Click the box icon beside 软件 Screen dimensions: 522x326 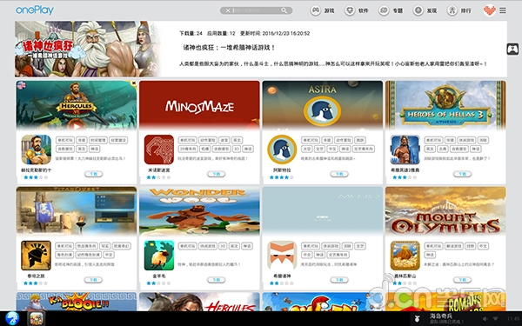pyautogui.click(x=350, y=10)
